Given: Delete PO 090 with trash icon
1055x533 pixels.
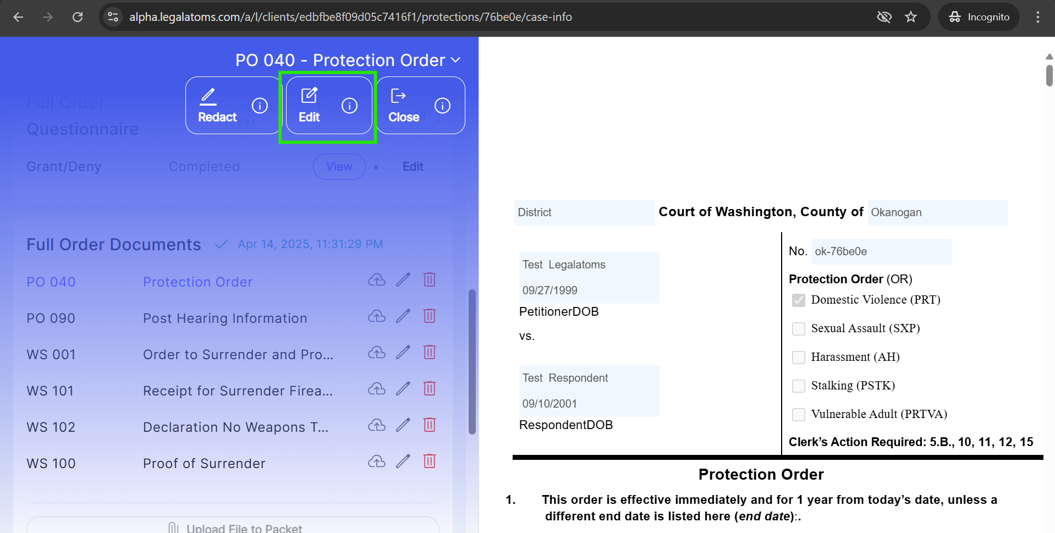Looking at the screenshot, I should 430,316.
